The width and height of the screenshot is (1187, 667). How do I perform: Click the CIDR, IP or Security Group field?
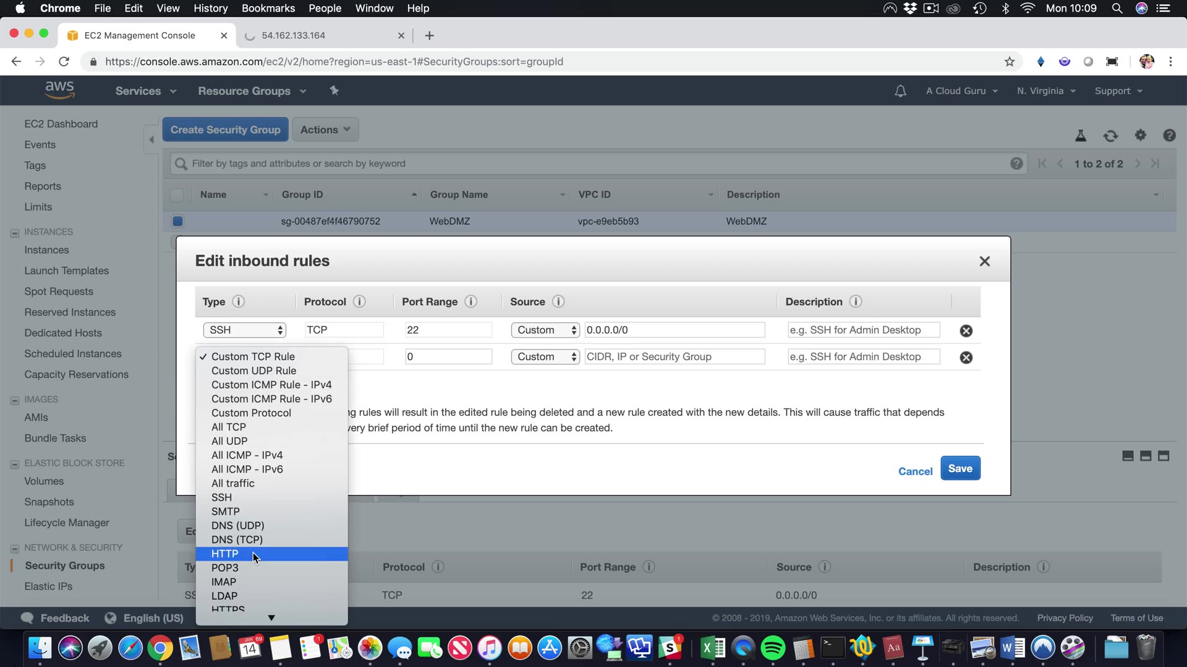pyautogui.click(x=674, y=356)
